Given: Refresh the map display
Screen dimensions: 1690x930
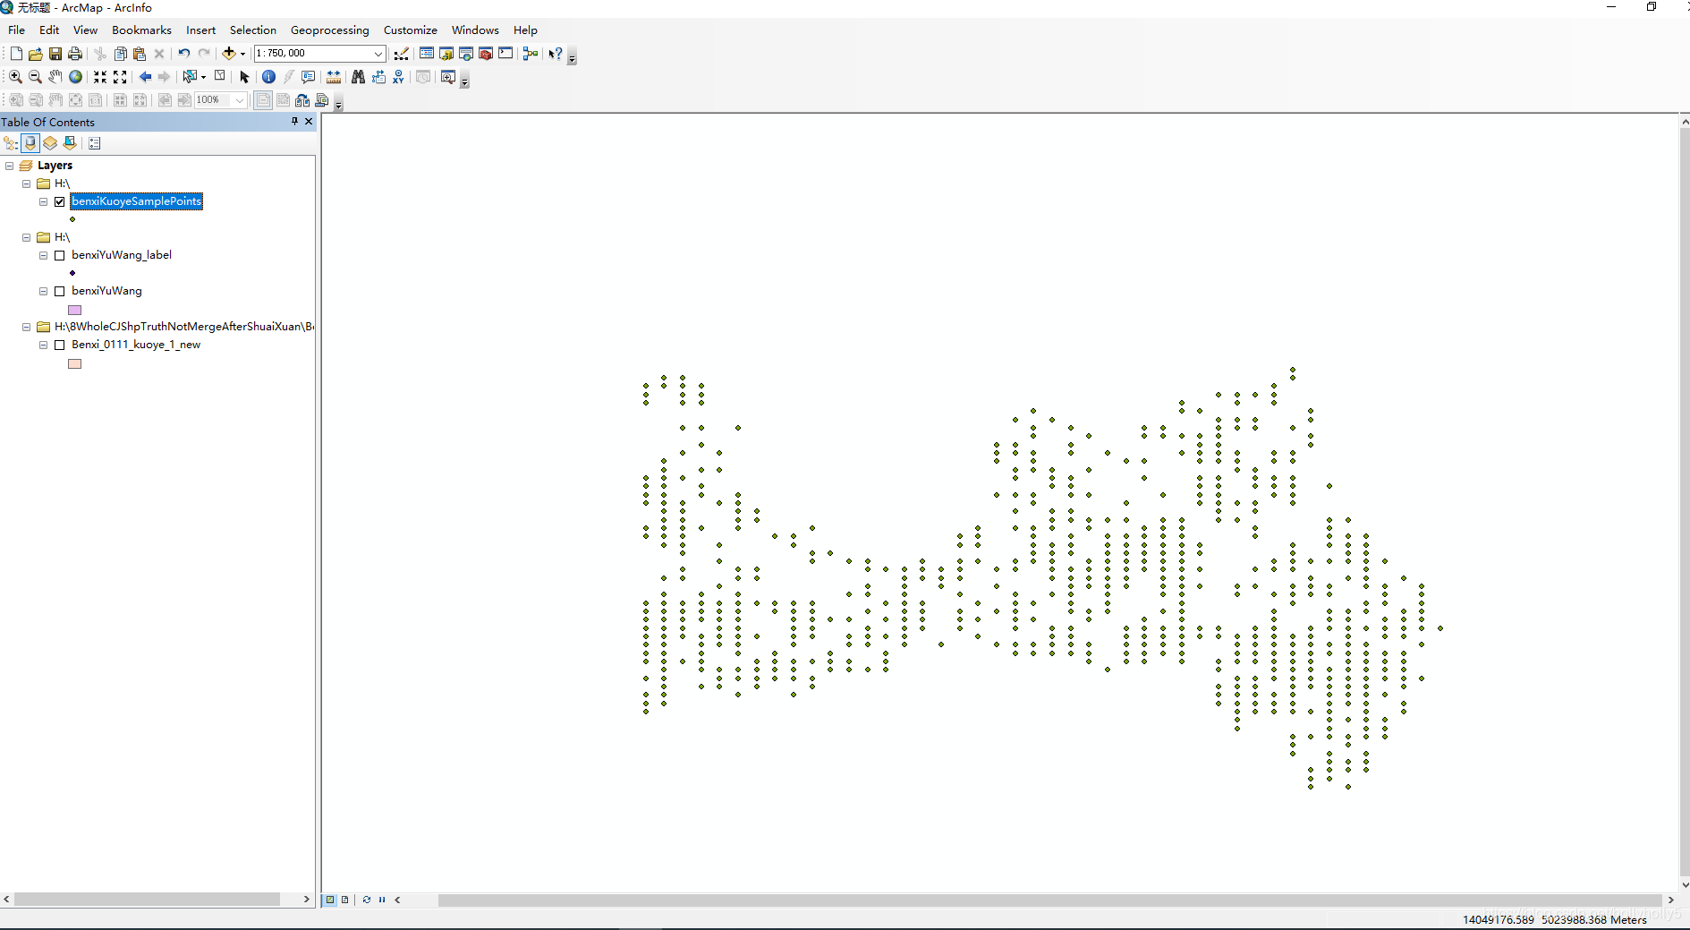Looking at the screenshot, I should coord(367,900).
